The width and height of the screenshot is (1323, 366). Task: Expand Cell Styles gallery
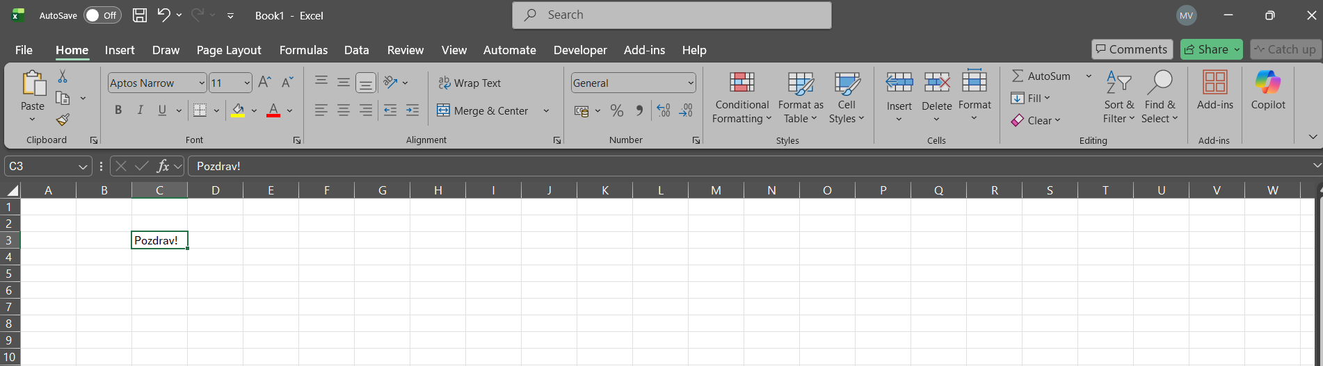847,97
